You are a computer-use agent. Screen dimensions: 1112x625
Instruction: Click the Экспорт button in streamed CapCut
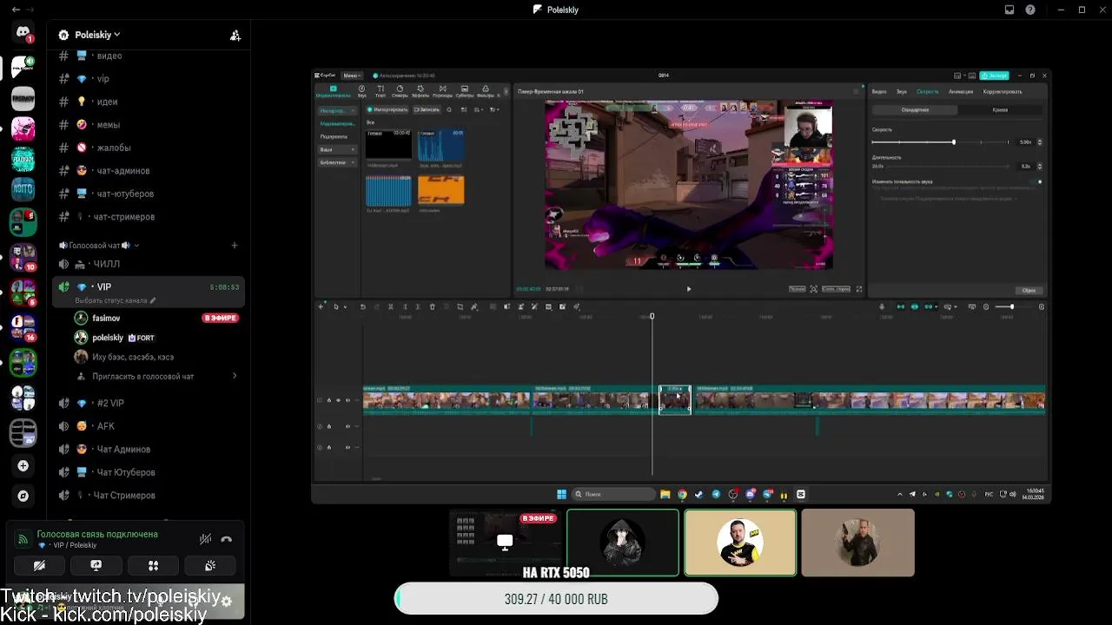click(x=994, y=76)
